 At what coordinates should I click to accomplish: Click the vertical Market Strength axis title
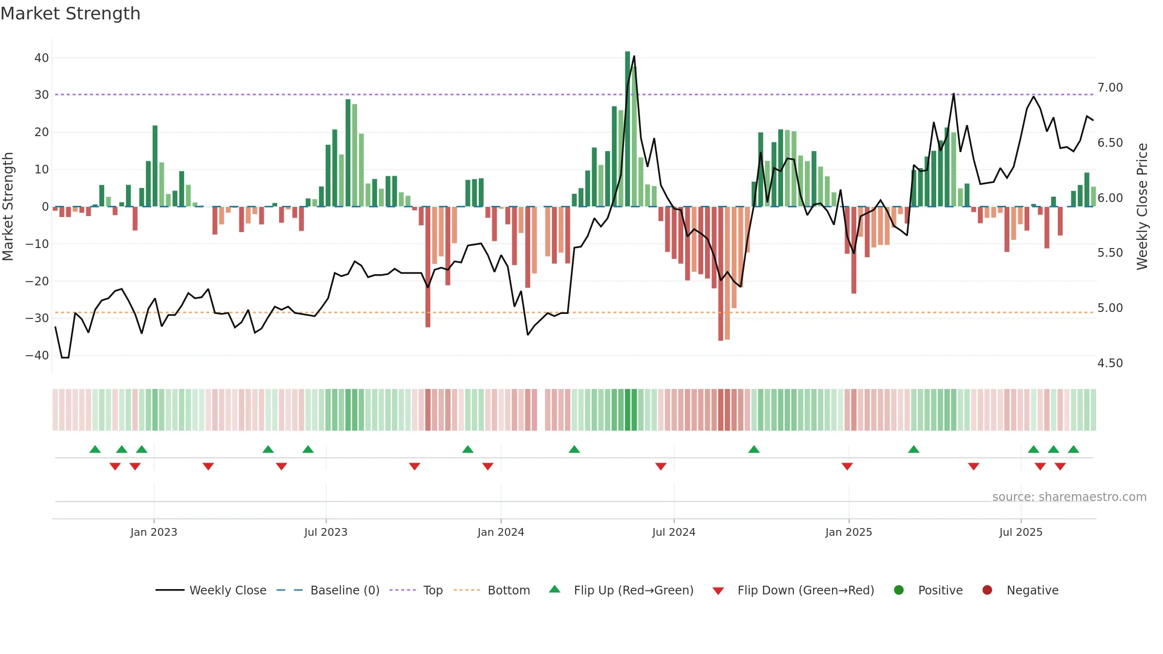click(x=8, y=206)
